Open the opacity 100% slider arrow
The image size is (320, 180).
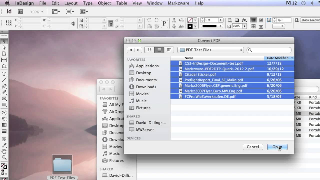click(x=244, y=26)
